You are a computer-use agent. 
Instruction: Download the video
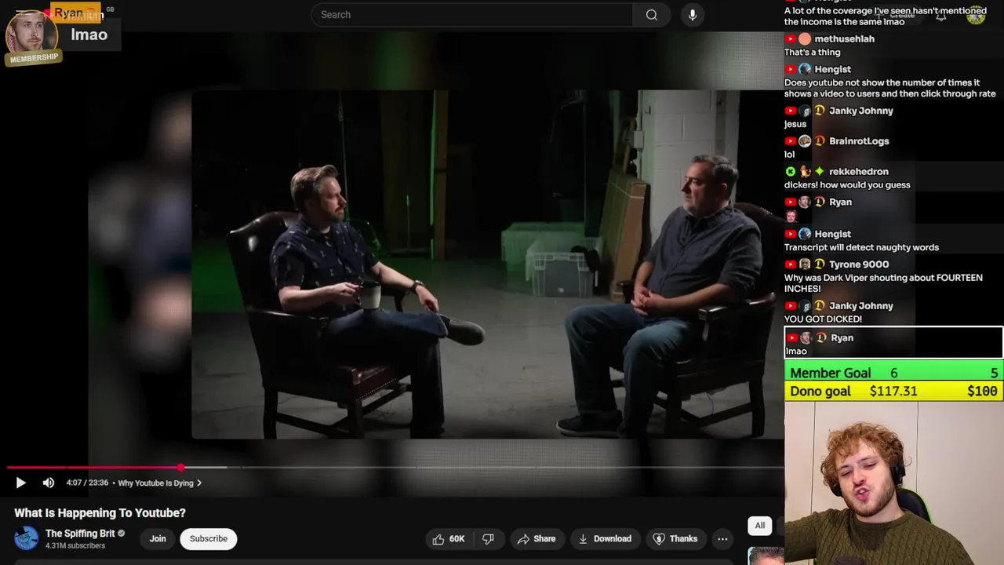point(605,539)
